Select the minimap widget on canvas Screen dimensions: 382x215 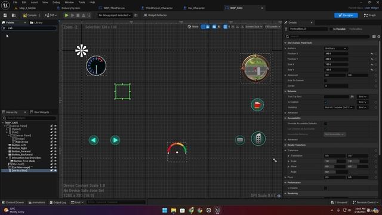point(255,68)
